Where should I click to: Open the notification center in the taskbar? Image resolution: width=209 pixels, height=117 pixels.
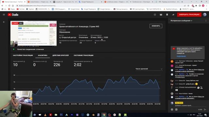click(205, 115)
